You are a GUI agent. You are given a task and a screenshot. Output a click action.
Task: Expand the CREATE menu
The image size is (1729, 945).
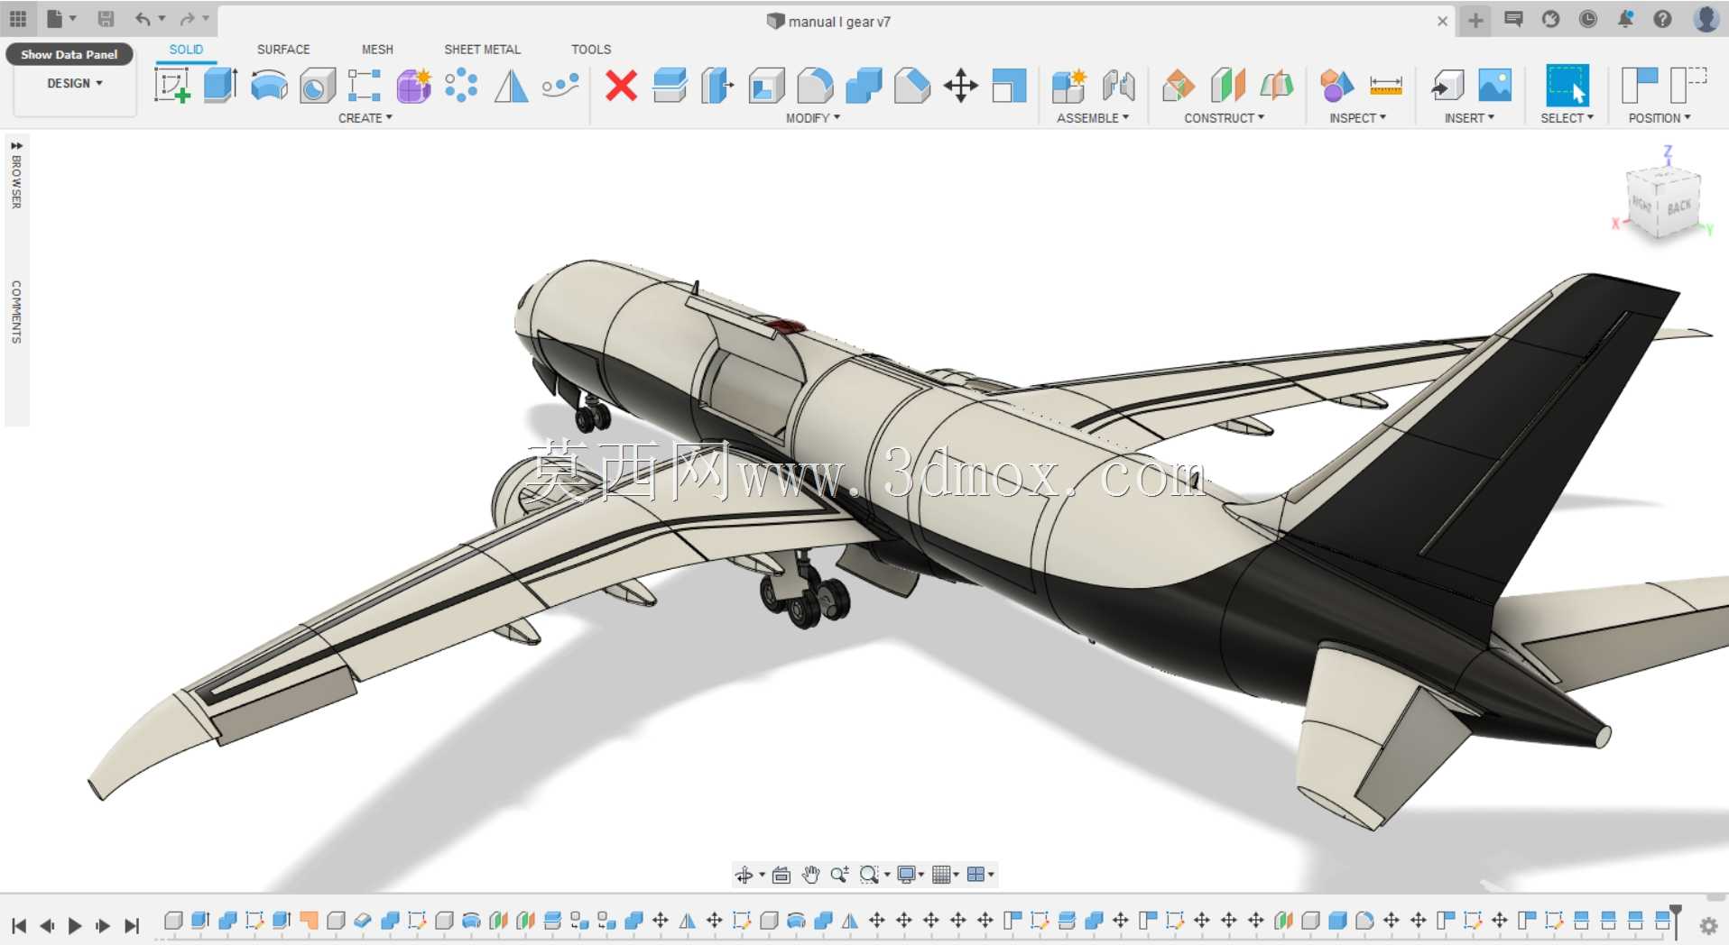(365, 118)
